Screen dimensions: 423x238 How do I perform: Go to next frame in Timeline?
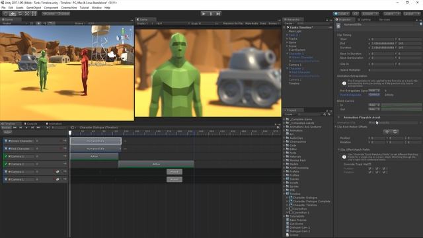coord(32,128)
